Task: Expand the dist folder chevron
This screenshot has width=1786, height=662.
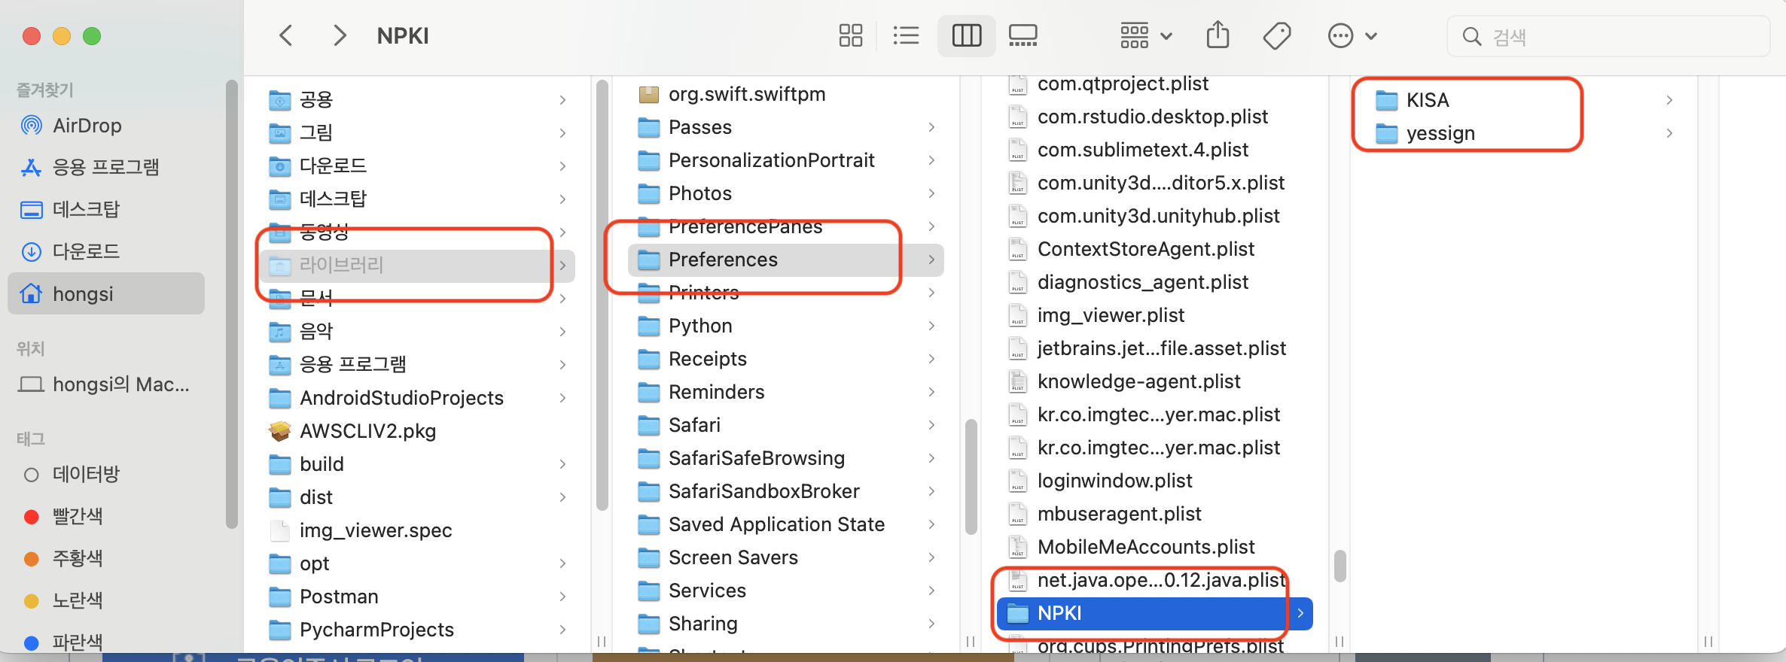Action: [x=562, y=496]
